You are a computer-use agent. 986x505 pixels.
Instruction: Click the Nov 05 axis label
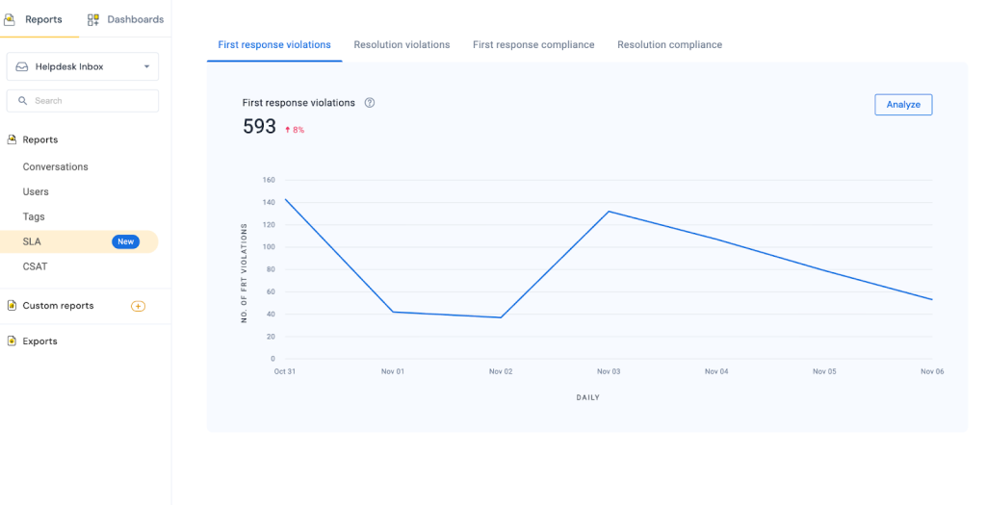[x=824, y=372]
